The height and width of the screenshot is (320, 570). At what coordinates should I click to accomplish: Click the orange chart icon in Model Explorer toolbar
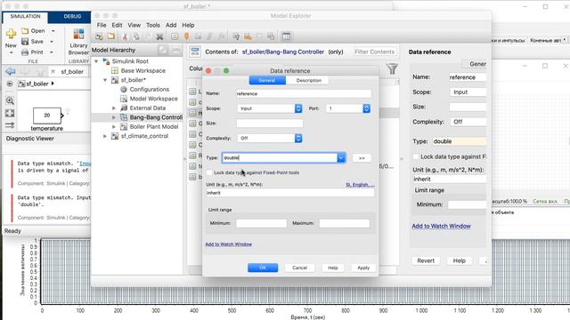(248, 36)
